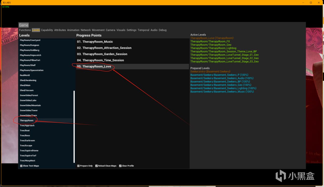Open the Movement tab

click(x=98, y=30)
